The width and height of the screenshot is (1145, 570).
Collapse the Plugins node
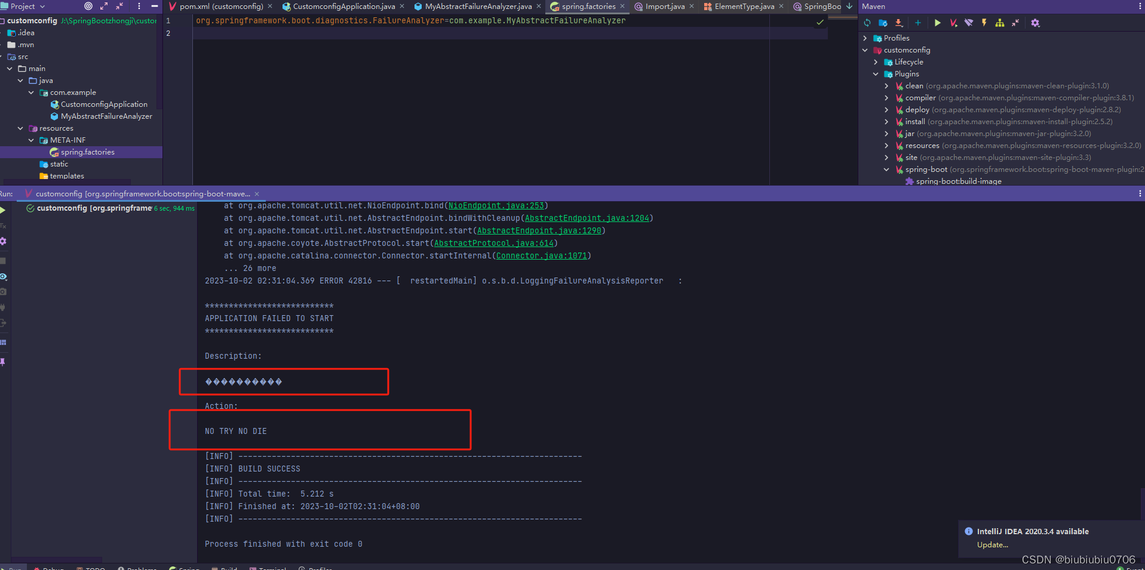(876, 73)
